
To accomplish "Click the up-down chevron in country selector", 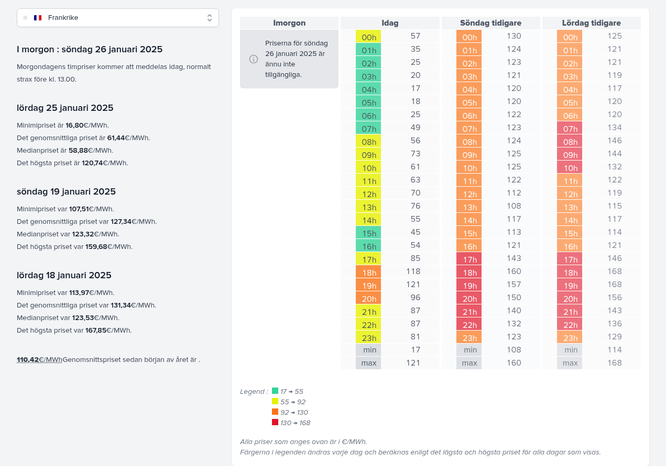I will (210, 18).
